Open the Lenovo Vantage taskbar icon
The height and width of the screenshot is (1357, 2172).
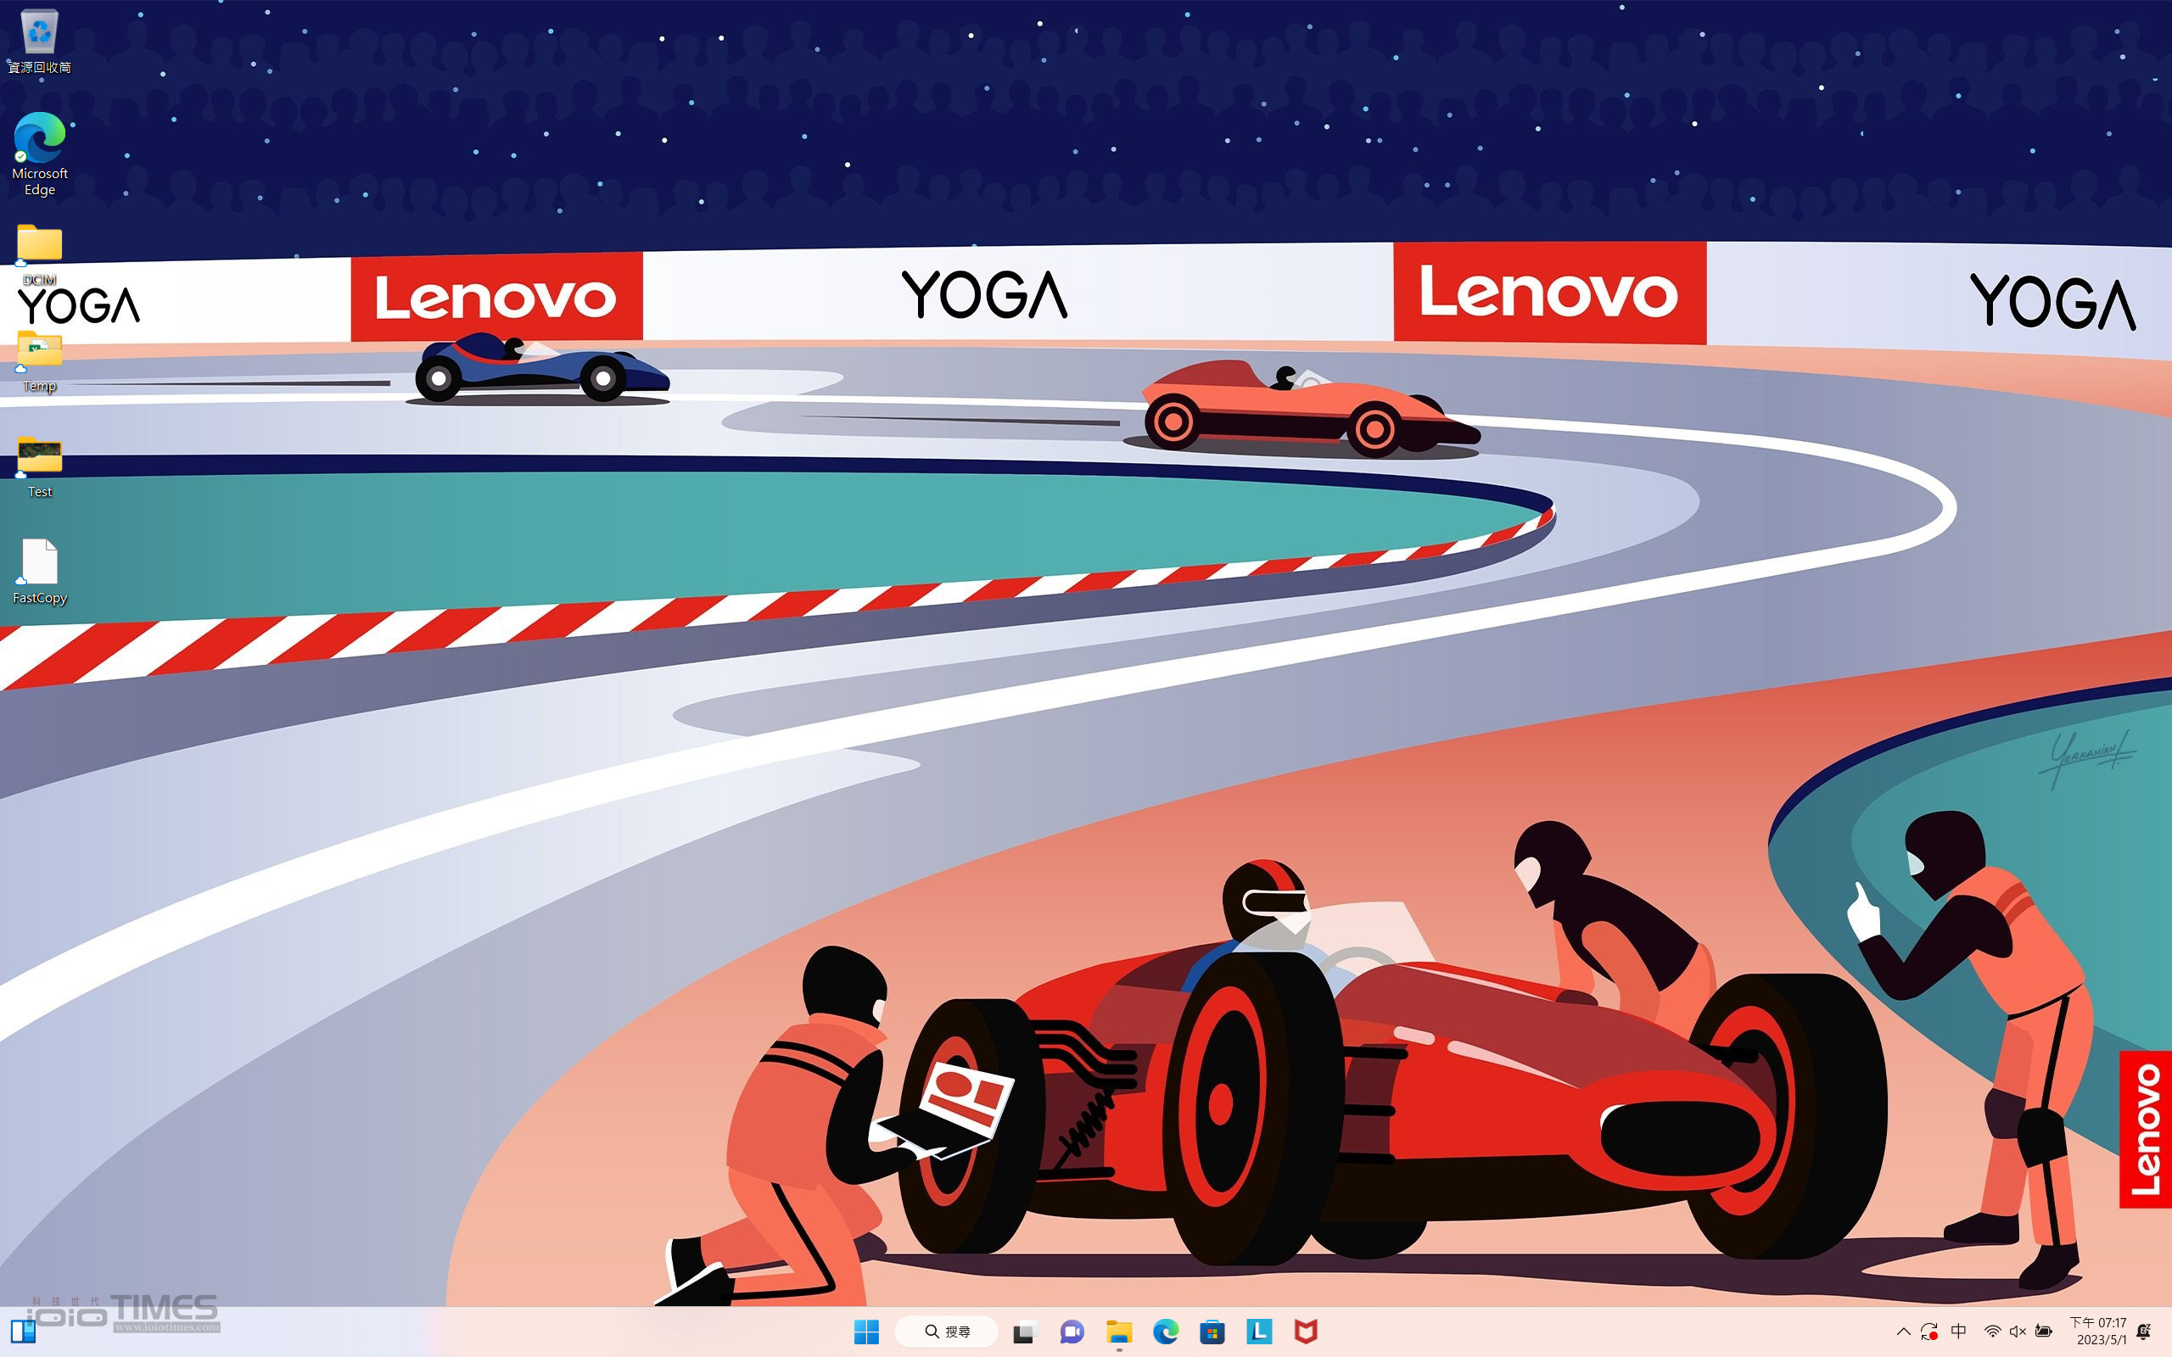coord(1258,1332)
